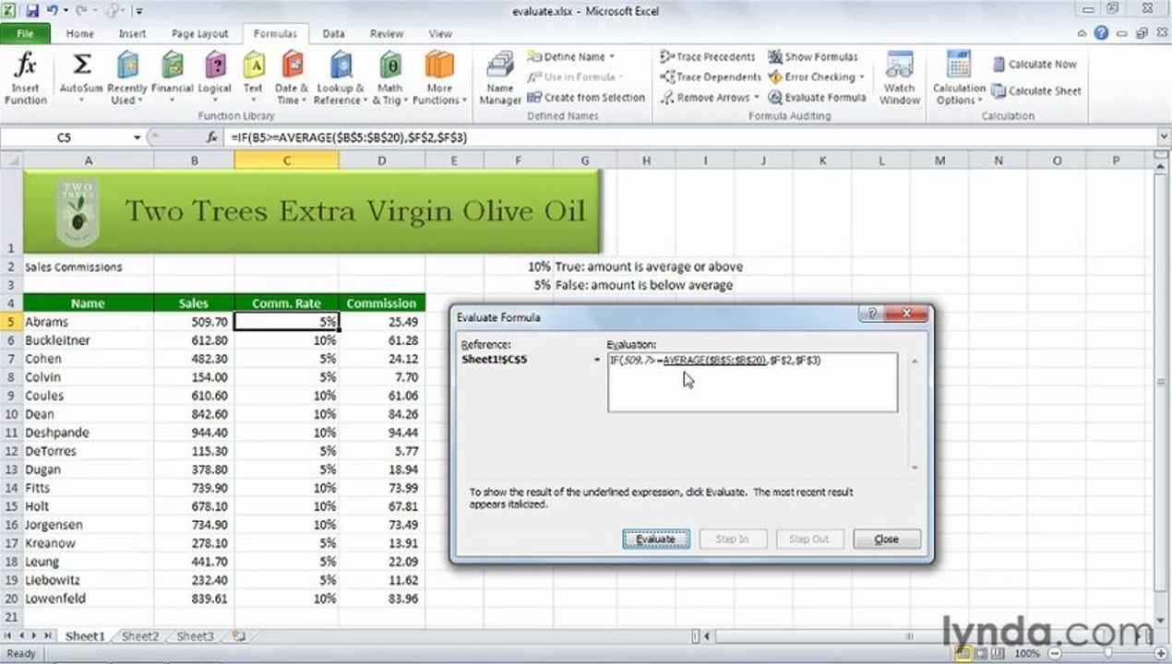The image size is (1172, 664).
Task: Click the Sales Commissions cell
Action: (88, 267)
